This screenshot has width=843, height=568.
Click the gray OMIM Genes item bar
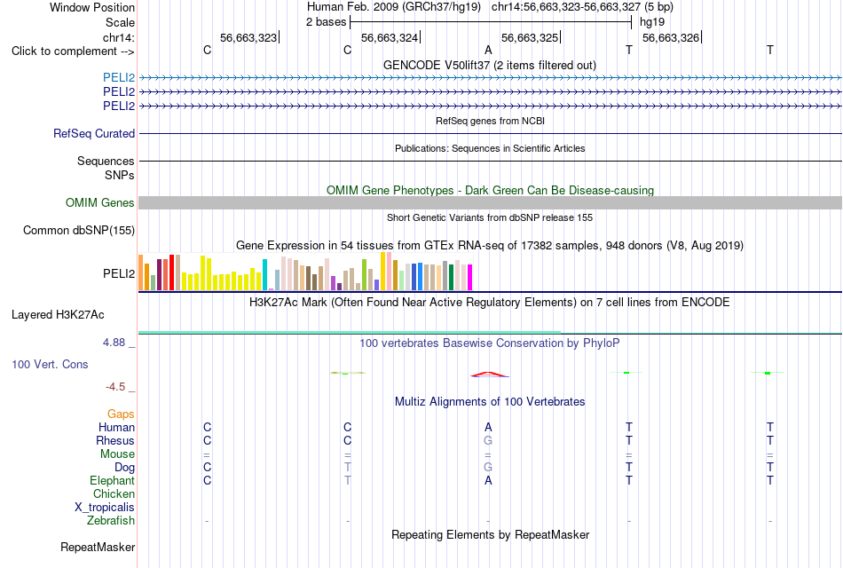click(x=490, y=202)
